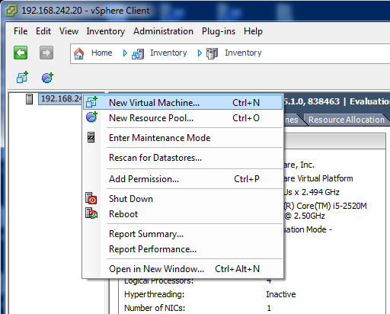The height and width of the screenshot is (314, 390).
Task: Choose New Resource Pool... from context menu
Action: click(183, 118)
